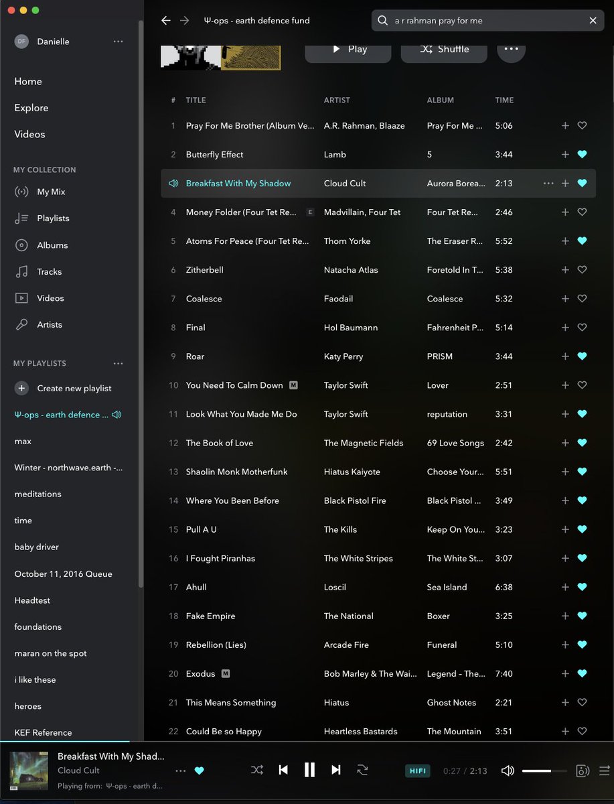This screenshot has width=614, height=804.
Task: Favorite You Need To Calm Down
Action: pyautogui.click(x=582, y=385)
